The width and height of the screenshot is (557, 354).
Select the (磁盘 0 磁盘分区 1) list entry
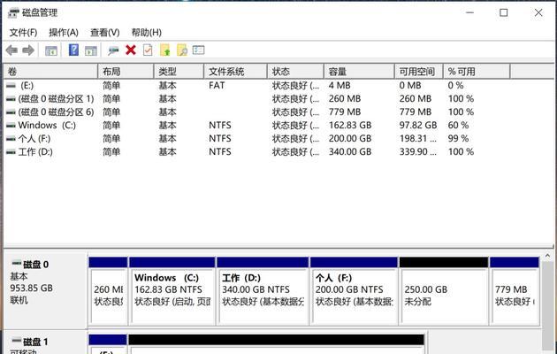tap(56, 99)
